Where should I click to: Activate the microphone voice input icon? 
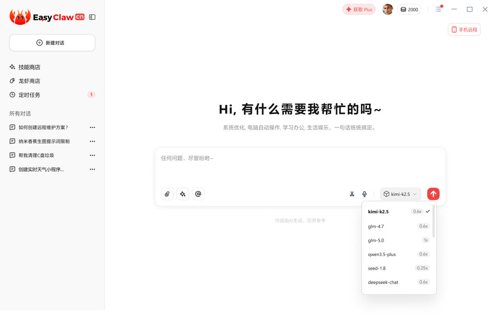click(364, 193)
